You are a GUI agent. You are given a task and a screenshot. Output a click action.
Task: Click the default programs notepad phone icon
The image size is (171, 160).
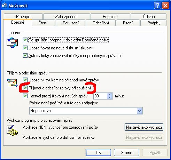12,130
